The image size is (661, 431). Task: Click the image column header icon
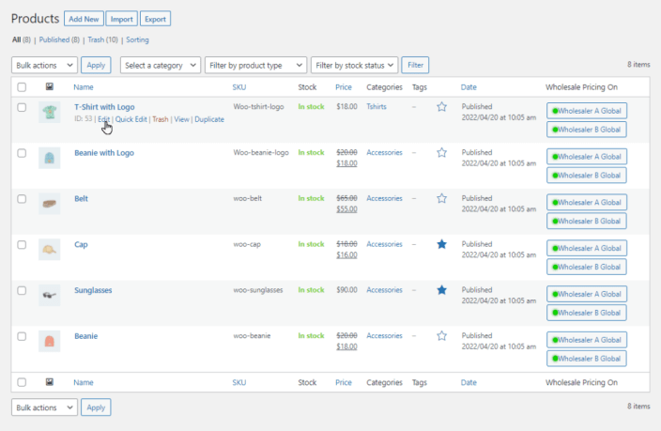(50, 87)
